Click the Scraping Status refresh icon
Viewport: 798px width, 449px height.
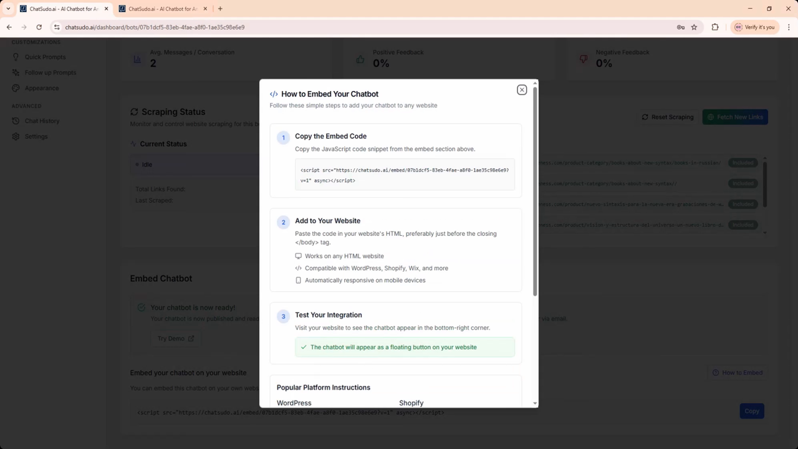[x=134, y=112]
